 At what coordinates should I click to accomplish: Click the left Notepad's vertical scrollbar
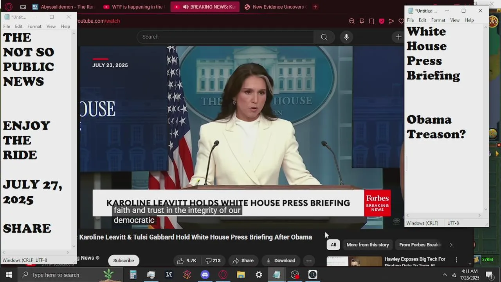click(74, 140)
